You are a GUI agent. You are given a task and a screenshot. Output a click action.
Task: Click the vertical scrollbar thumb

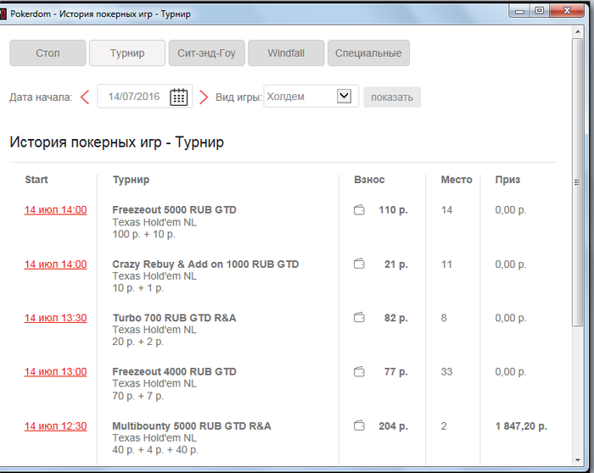click(577, 182)
